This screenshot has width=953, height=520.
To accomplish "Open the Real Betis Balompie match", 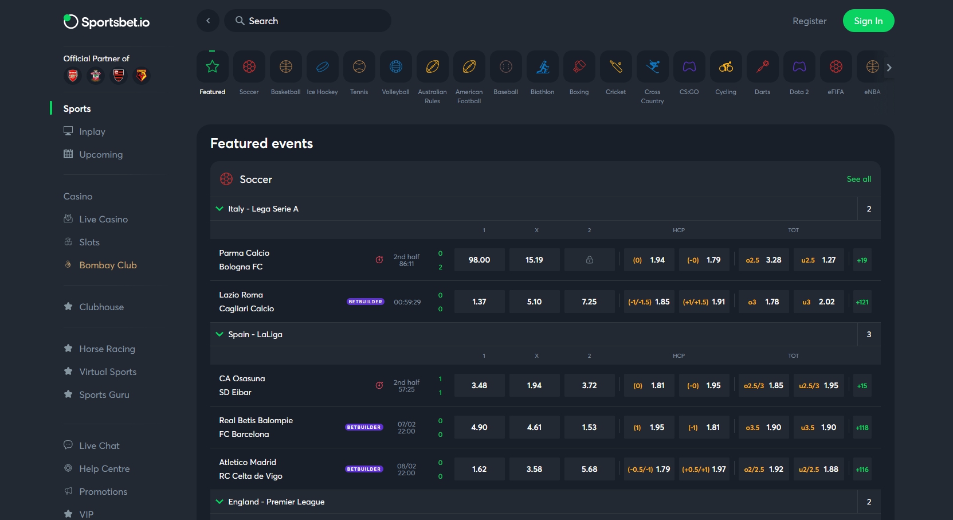I will (256, 420).
